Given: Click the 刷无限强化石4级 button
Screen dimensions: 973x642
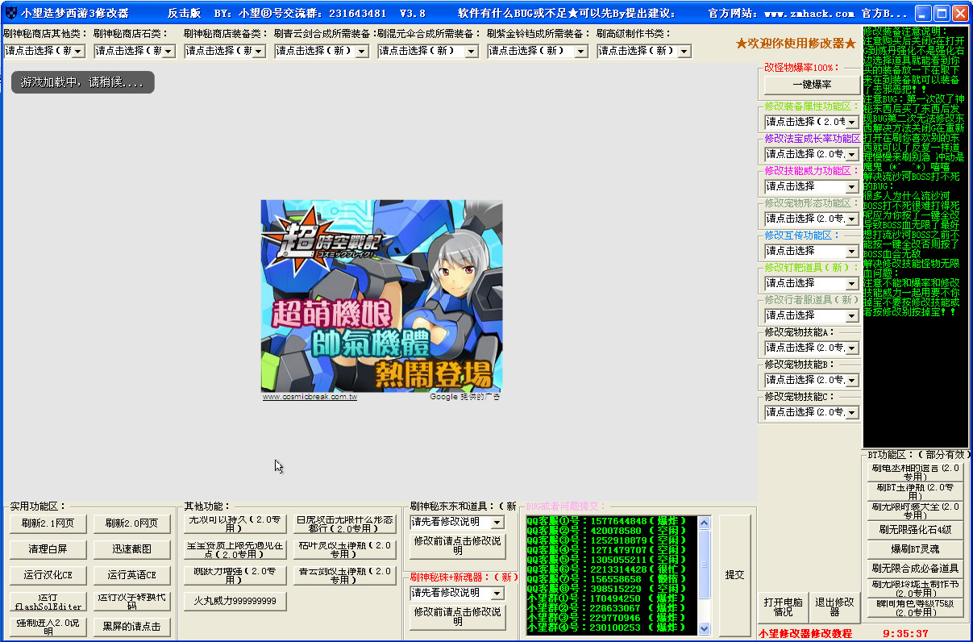Looking at the screenshot, I should pyautogui.click(x=915, y=530).
